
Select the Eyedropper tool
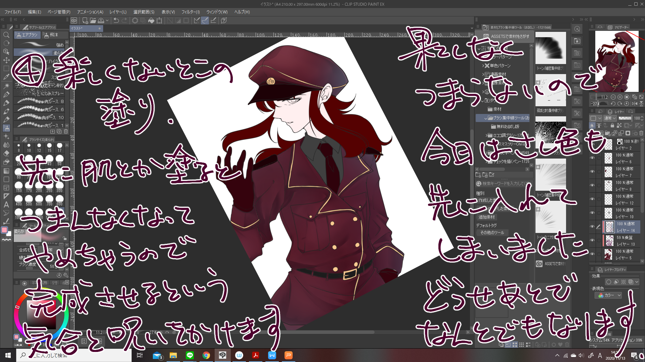pyautogui.click(x=6, y=77)
